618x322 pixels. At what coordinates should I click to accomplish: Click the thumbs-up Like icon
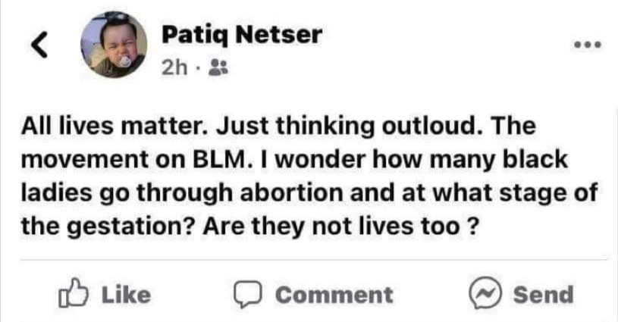point(74,293)
